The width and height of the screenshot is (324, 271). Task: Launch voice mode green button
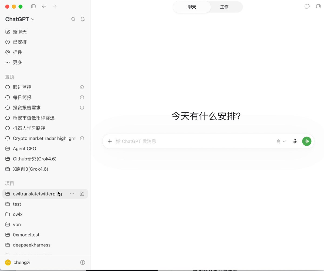[307, 141]
